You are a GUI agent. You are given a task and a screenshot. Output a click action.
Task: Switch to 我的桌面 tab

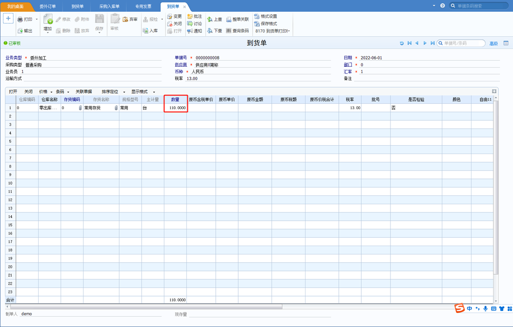pos(15,6)
